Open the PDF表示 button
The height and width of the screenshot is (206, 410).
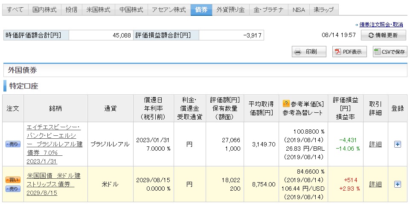pos(349,51)
